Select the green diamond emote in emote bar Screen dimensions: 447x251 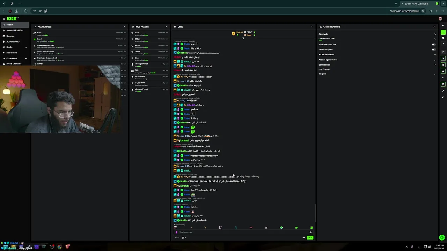pos(281,228)
